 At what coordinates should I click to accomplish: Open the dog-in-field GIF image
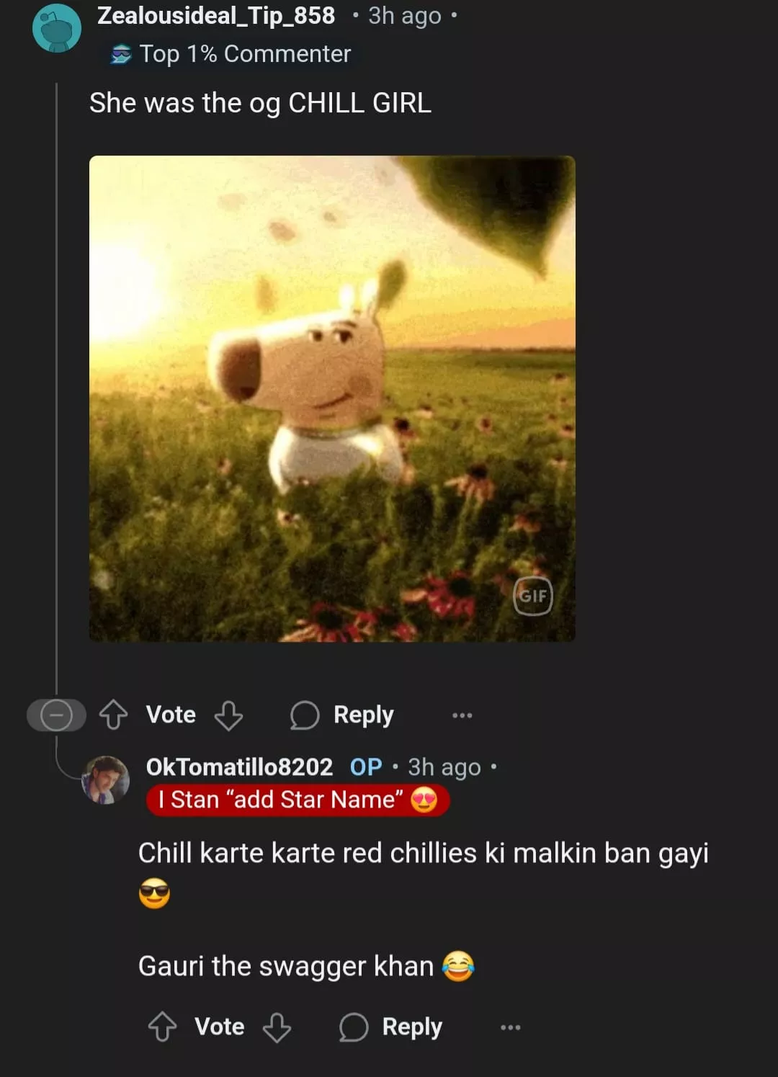tap(332, 398)
